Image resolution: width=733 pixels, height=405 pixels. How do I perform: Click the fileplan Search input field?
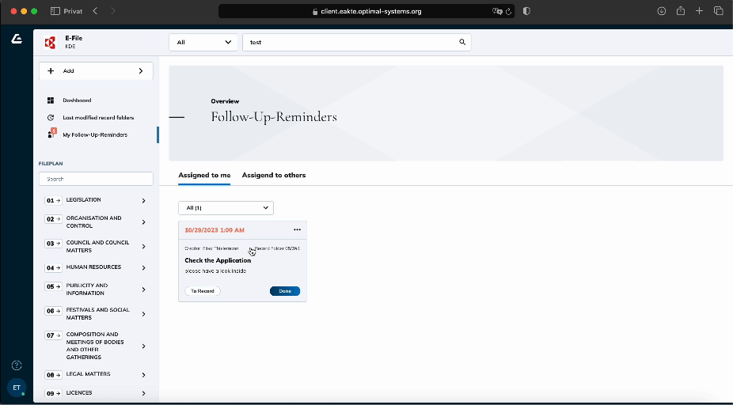click(x=95, y=180)
